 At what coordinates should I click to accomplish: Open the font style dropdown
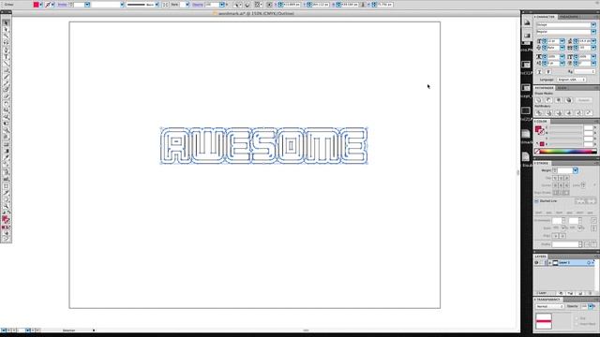click(593, 32)
